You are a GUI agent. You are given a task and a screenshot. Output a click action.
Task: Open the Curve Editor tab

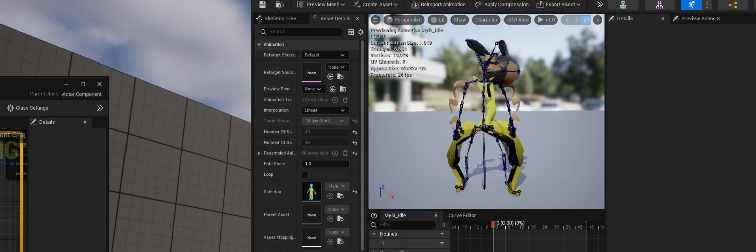coord(462,216)
